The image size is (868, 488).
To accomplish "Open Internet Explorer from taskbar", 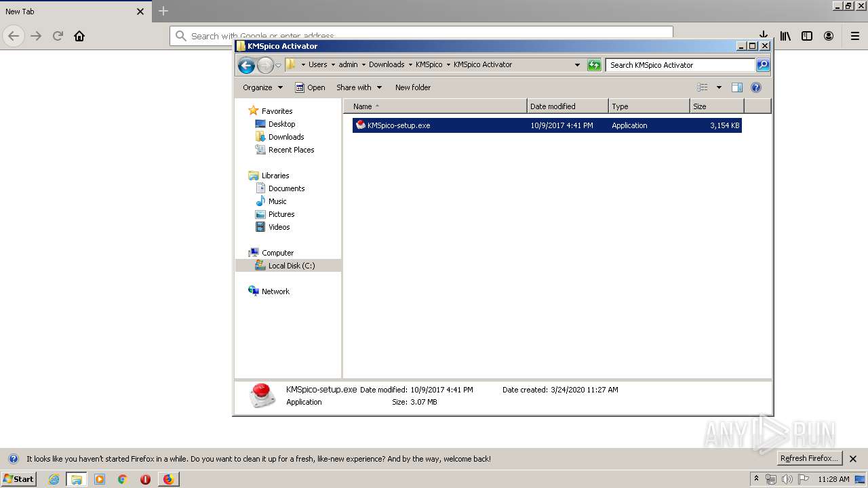I will point(54,479).
